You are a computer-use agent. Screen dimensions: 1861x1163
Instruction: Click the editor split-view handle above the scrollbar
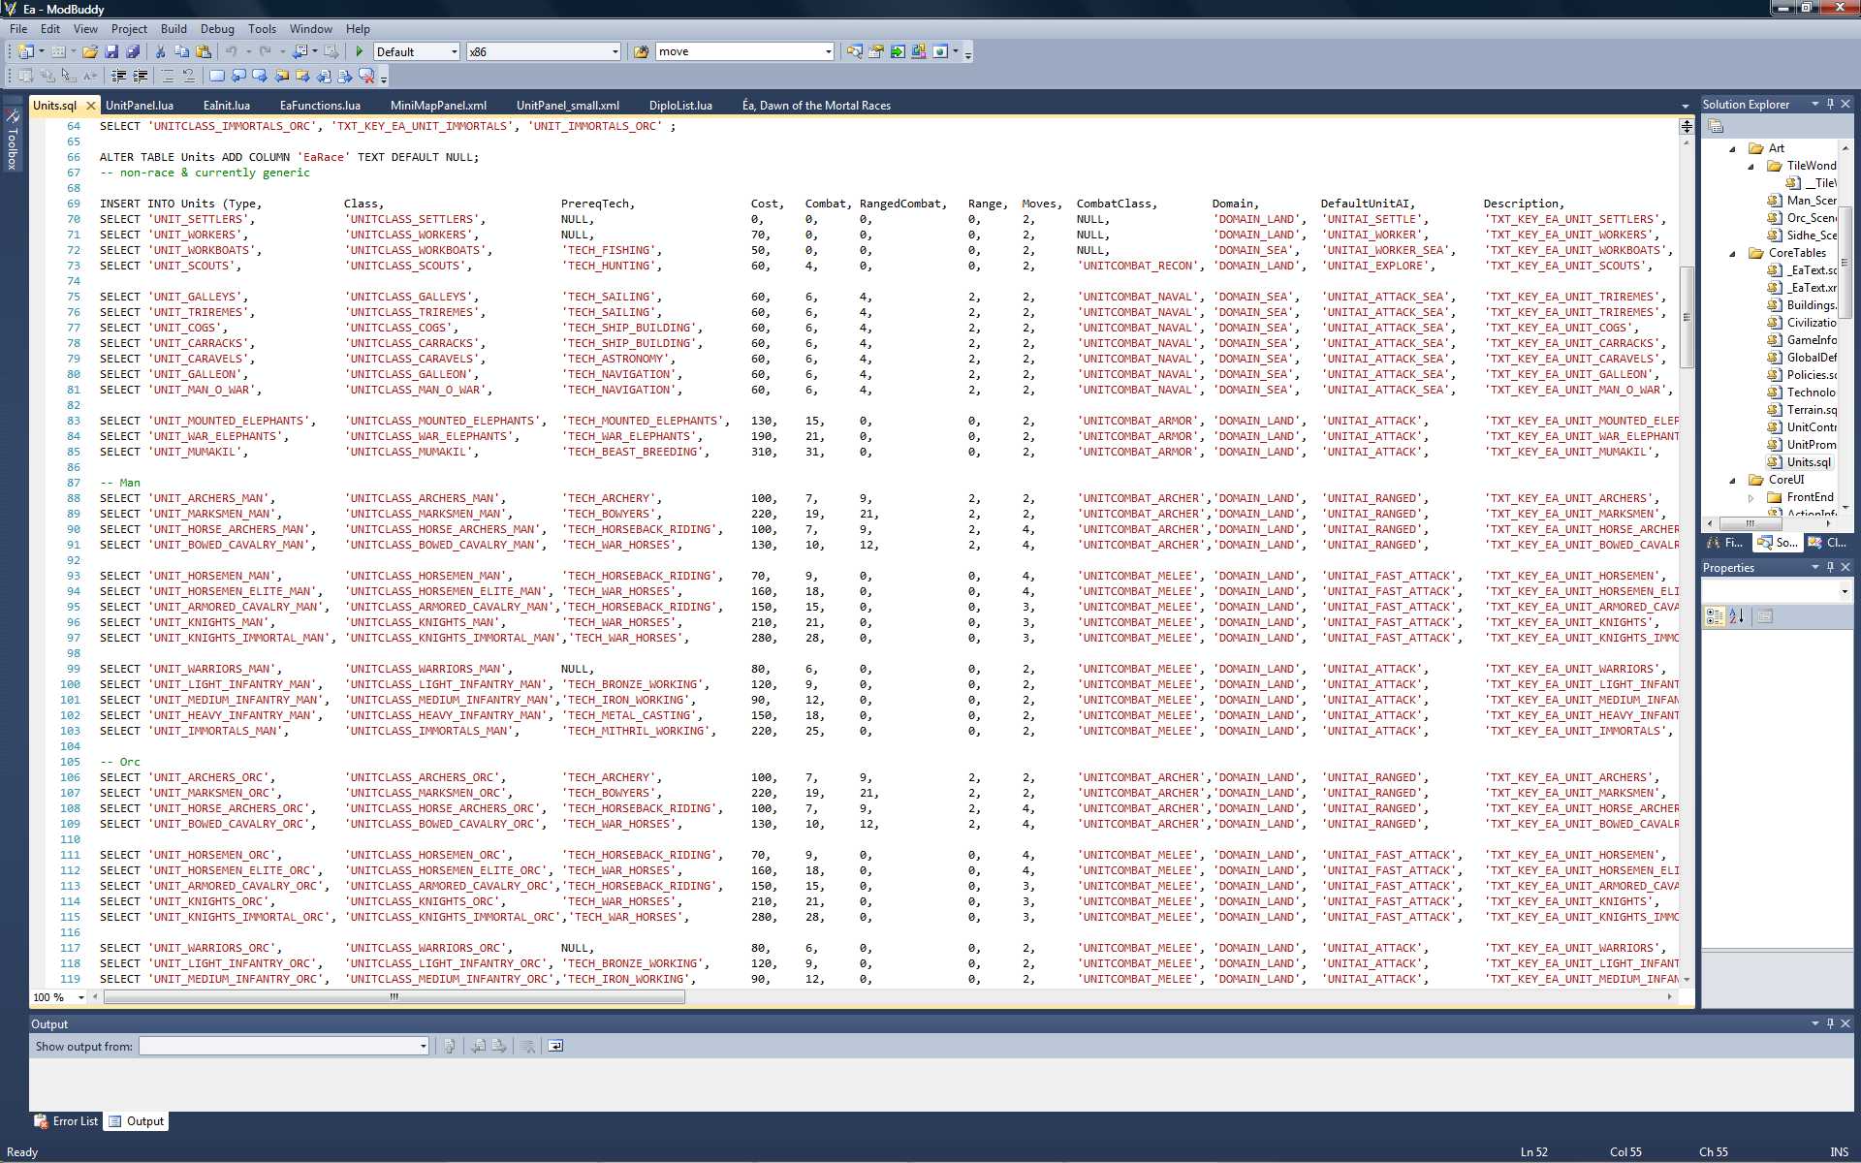[1687, 127]
